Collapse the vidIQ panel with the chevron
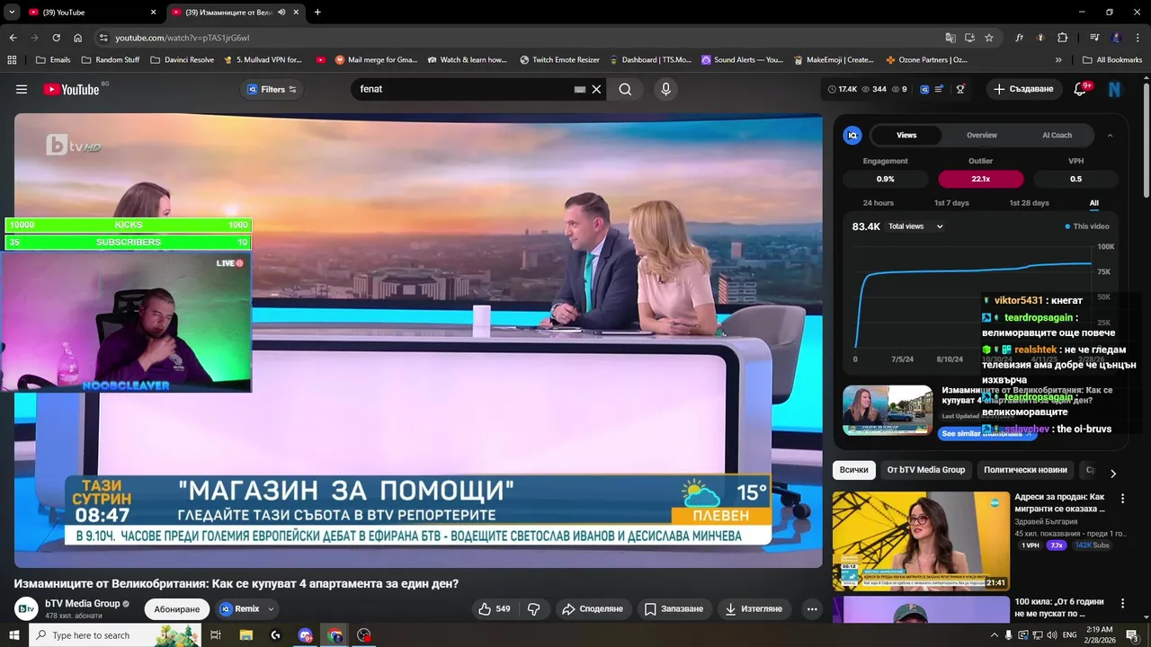Image resolution: width=1151 pixels, height=647 pixels. tap(1110, 135)
